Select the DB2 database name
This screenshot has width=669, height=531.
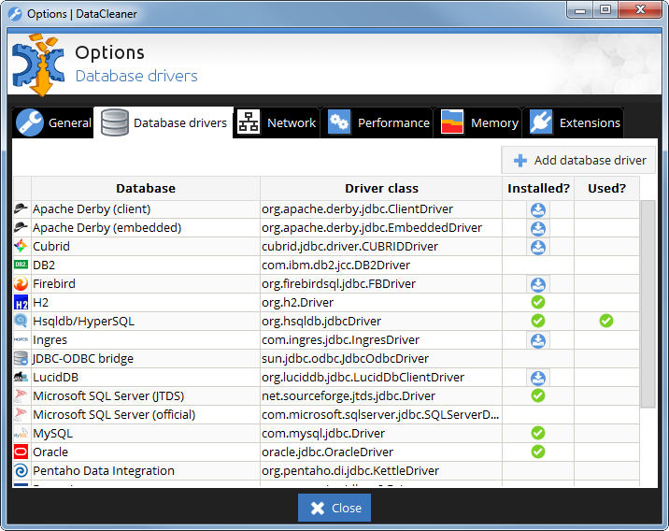(x=44, y=265)
